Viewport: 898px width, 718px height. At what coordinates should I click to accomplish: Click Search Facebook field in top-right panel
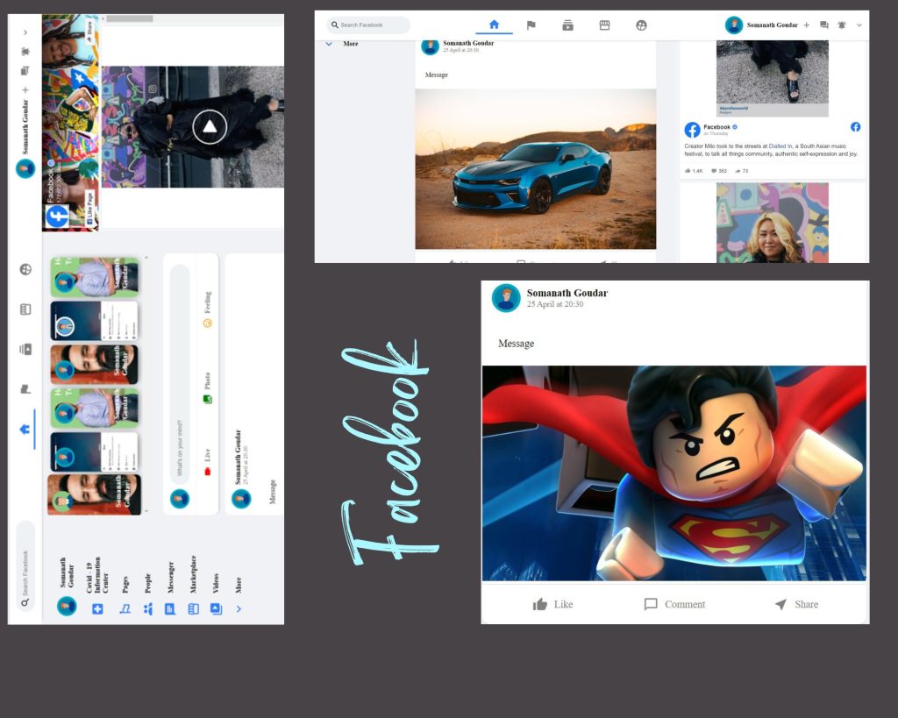point(368,25)
